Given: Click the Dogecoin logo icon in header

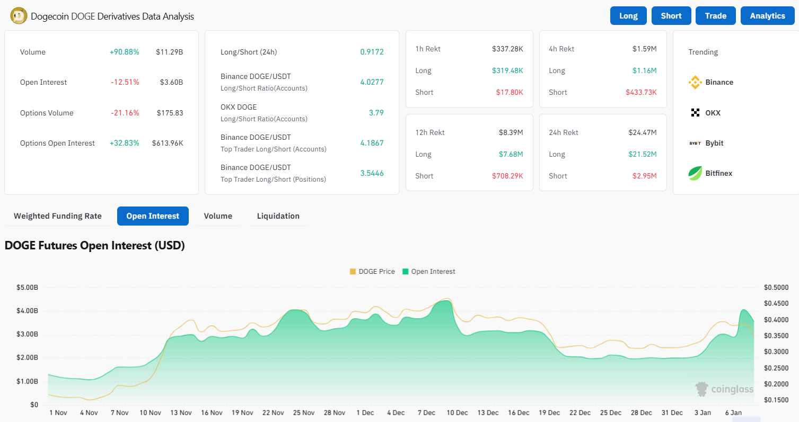Looking at the screenshot, I should point(19,16).
